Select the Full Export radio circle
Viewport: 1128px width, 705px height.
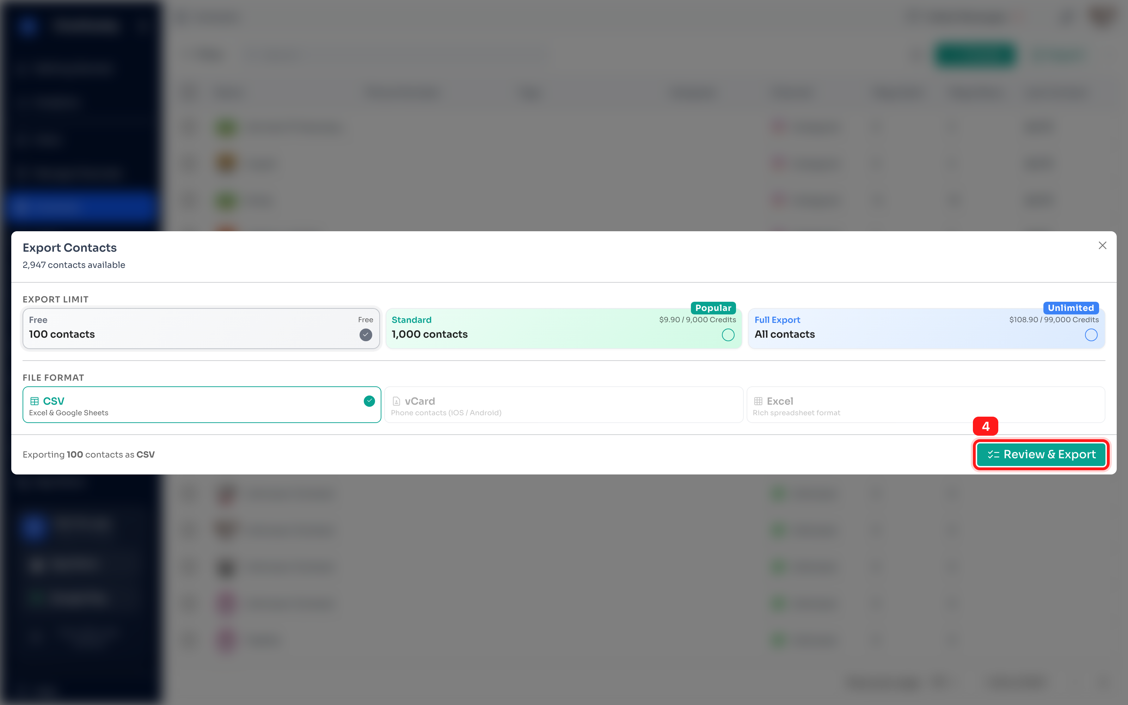pyautogui.click(x=1091, y=335)
